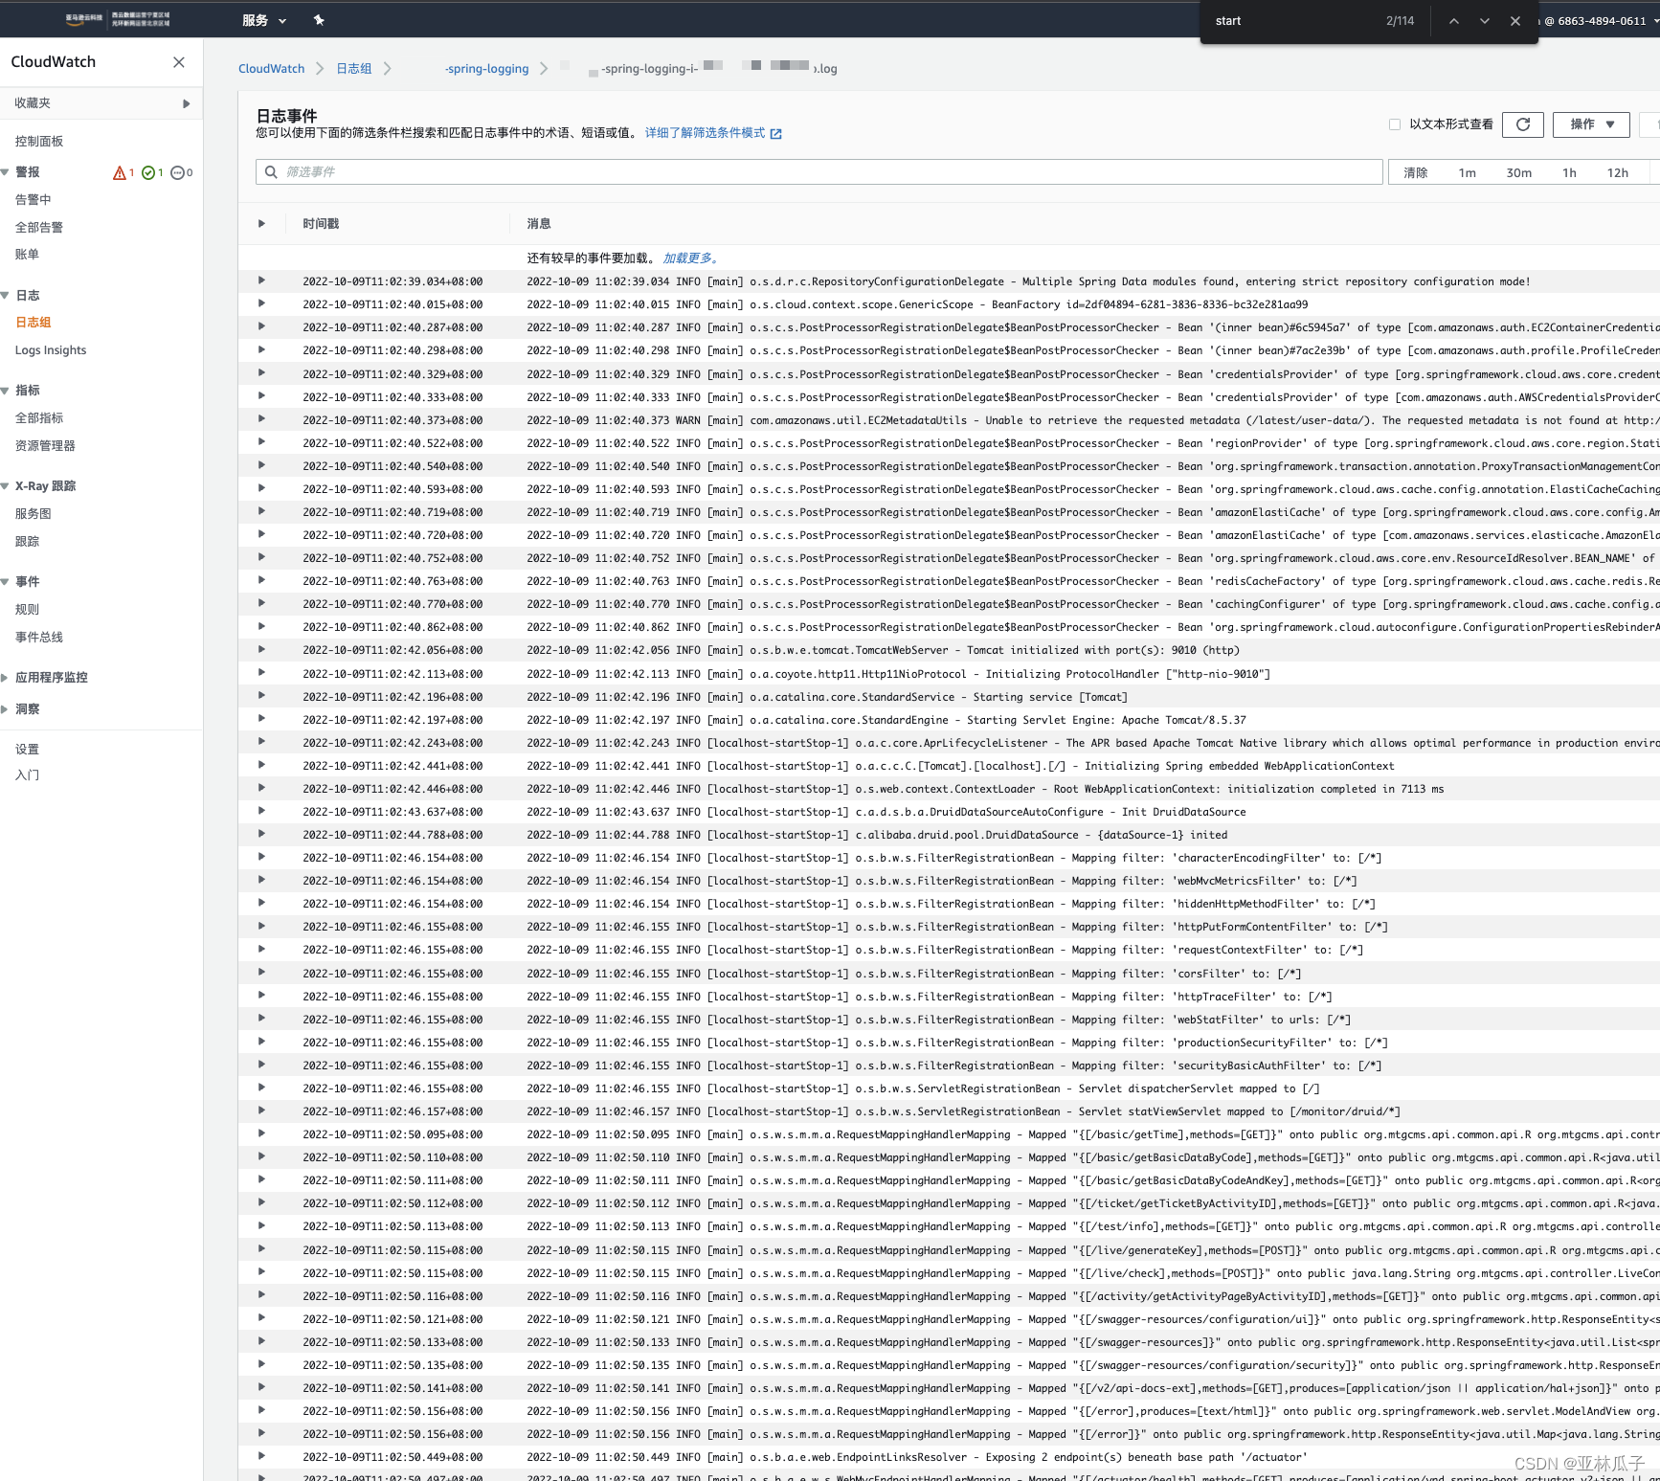Viewport: 1660px width, 1481px height.
Task: Open the 操作 dropdown menu
Action: click(x=1591, y=124)
